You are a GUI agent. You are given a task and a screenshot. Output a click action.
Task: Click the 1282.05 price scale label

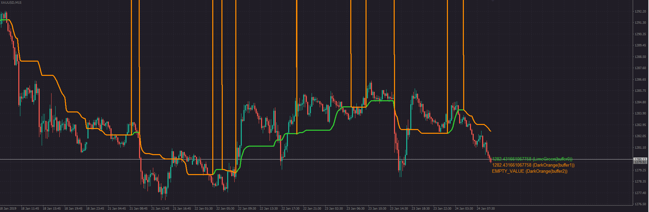point(640,136)
